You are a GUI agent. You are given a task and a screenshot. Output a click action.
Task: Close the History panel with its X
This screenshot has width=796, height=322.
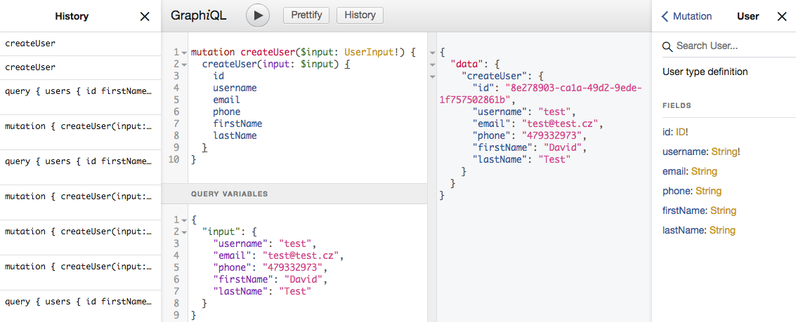click(145, 17)
